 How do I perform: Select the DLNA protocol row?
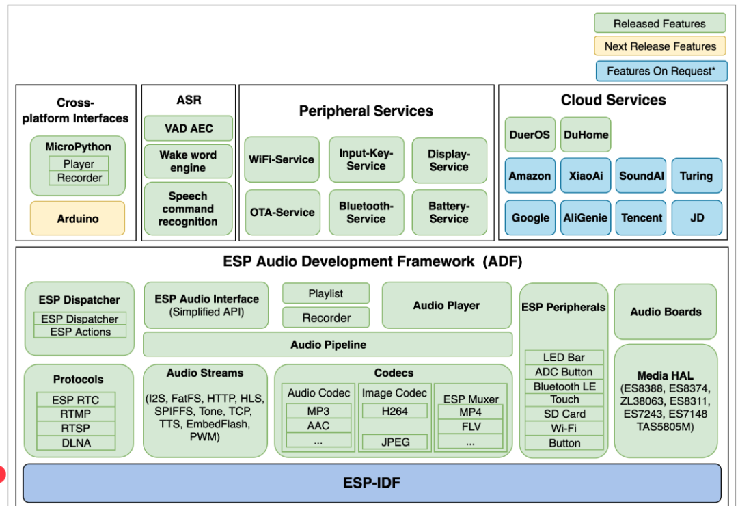tap(76, 443)
